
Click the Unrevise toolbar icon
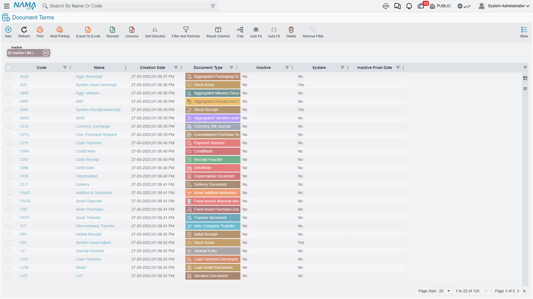point(132,30)
